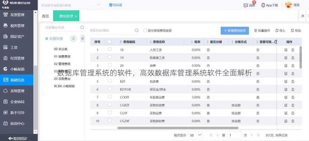Open the account set dropdown

[x=99, y=5]
